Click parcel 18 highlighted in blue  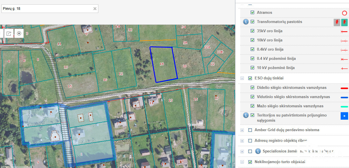pyautogui.click(x=163, y=65)
